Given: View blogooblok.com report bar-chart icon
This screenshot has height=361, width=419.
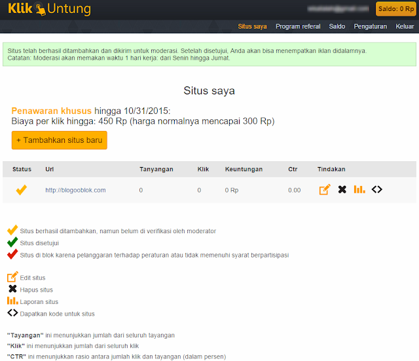Looking at the screenshot, I should pos(359,189).
